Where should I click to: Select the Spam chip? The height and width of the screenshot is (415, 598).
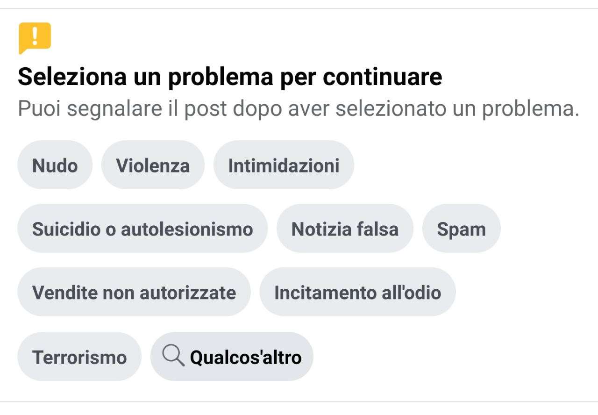461,229
